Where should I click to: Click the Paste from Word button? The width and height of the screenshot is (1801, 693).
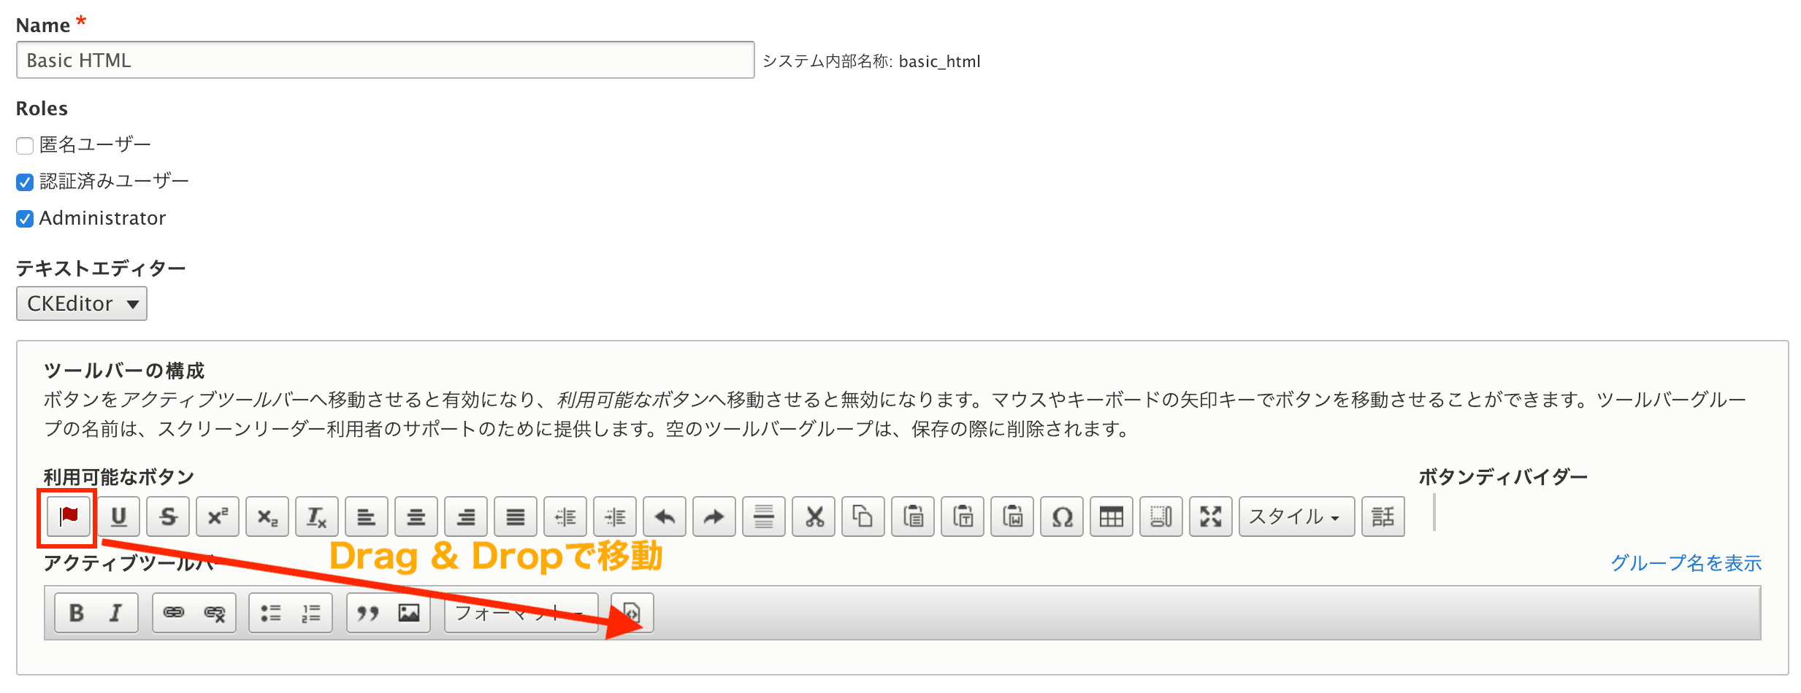pyautogui.click(x=1012, y=517)
